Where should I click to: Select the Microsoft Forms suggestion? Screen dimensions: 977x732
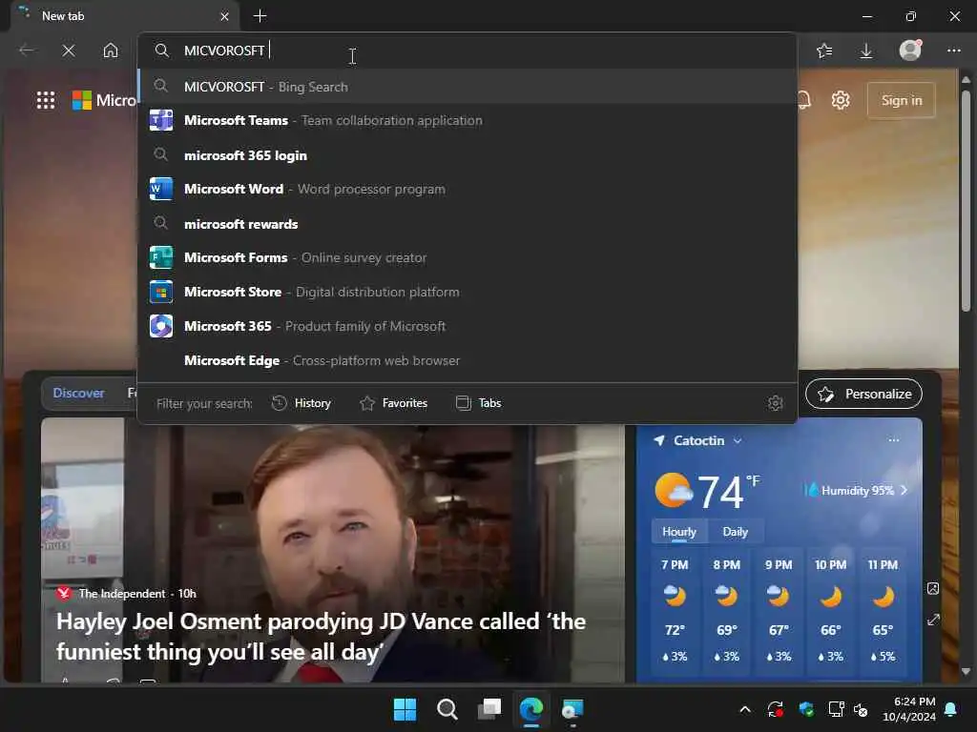point(468,257)
